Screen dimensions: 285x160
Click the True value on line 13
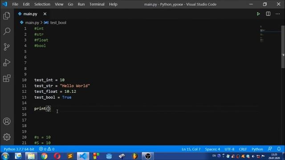click(x=67, y=97)
